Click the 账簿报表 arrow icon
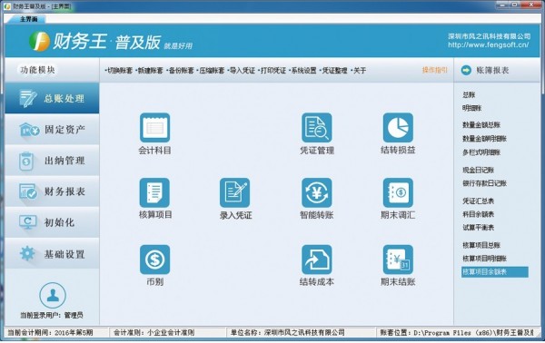Image resolution: width=545 pixels, height=343 pixels. tap(466, 70)
